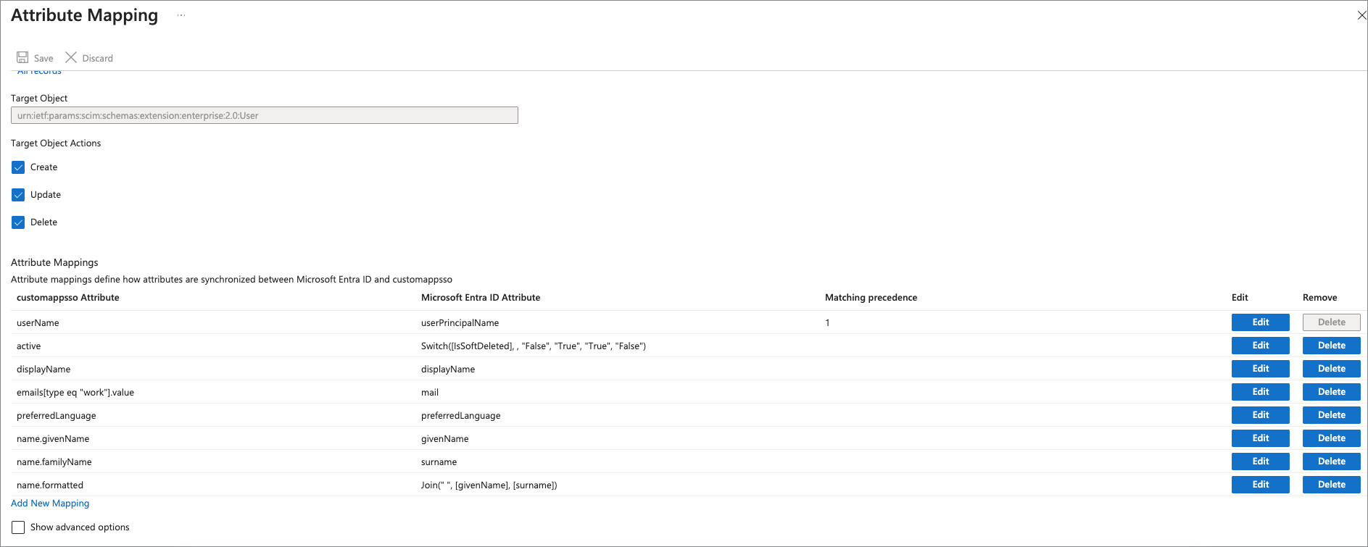This screenshot has width=1368, height=547.
Task: Open the ellipsis more options menu
Action: tap(181, 15)
